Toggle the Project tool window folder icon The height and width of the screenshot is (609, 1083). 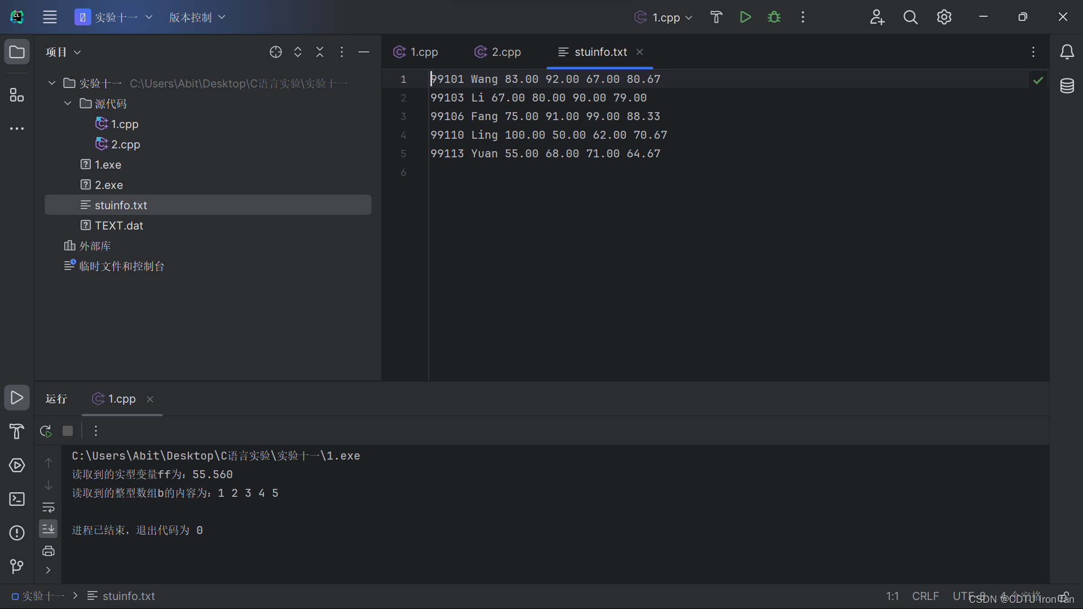pyautogui.click(x=17, y=52)
